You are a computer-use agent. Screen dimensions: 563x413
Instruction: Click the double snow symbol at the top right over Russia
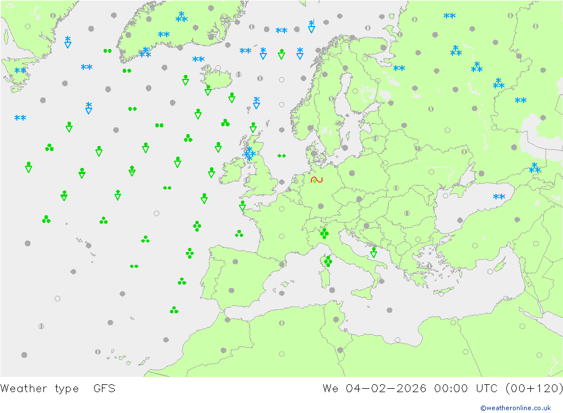tap(449, 16)
